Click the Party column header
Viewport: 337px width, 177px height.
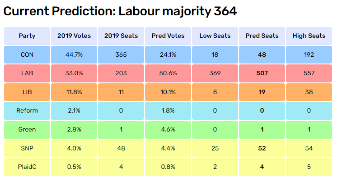[x=27, y=36]
